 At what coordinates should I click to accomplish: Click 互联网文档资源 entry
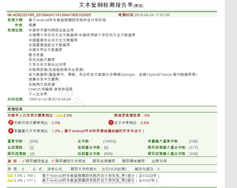[x=42, y=84]
